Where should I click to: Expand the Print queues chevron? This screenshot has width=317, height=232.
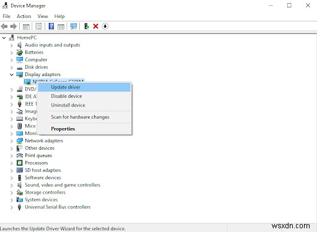point(12,156)
